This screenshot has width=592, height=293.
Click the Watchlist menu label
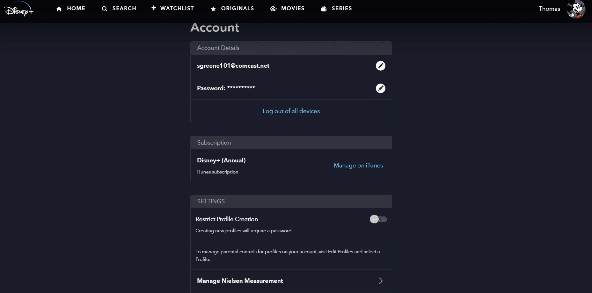(177, 9)
